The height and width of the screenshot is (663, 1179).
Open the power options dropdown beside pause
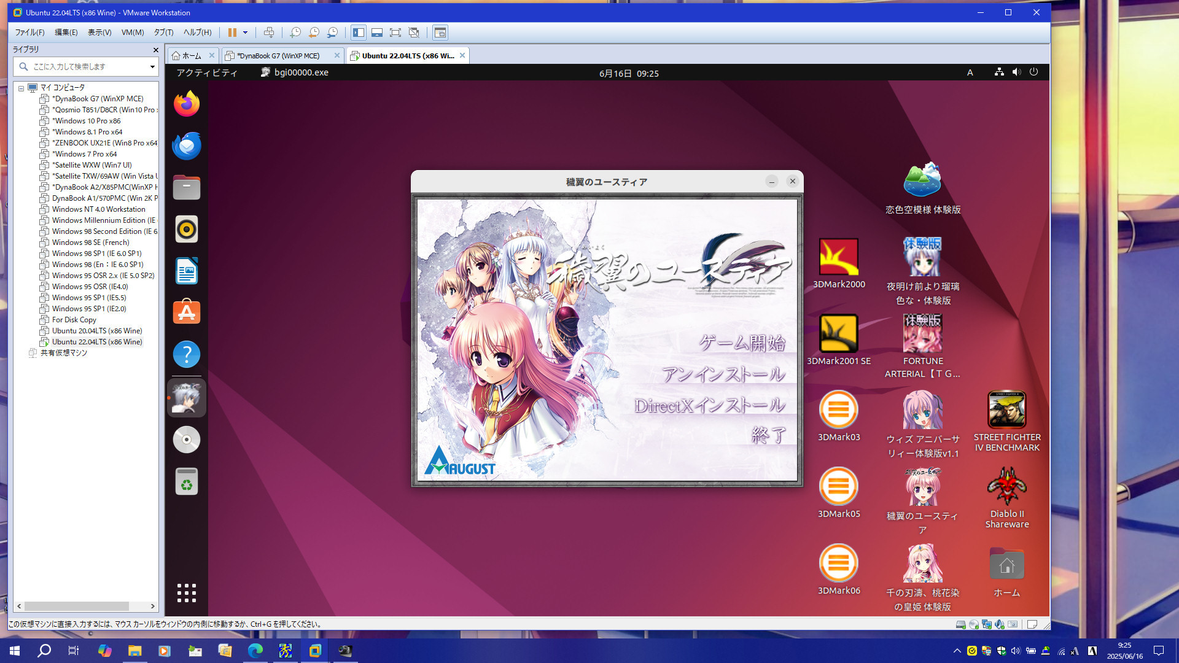pos(245,33)
